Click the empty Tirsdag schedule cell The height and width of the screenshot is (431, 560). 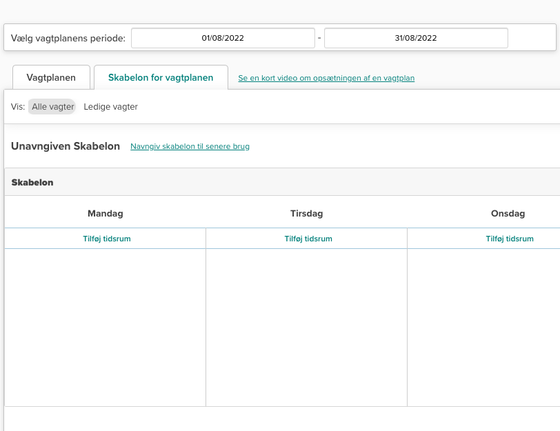306,328
